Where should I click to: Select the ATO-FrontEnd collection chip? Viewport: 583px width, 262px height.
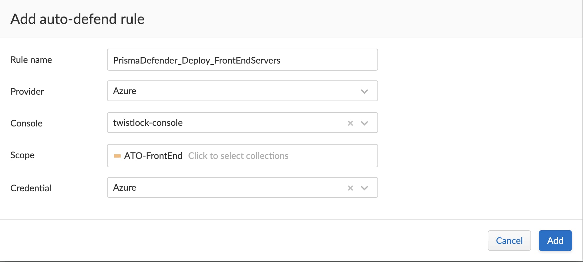[148, 156]
